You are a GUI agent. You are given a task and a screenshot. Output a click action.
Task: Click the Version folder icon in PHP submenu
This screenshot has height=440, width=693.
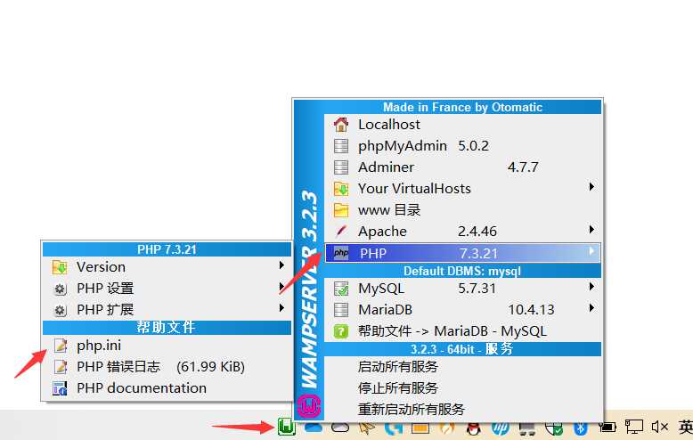60,267
